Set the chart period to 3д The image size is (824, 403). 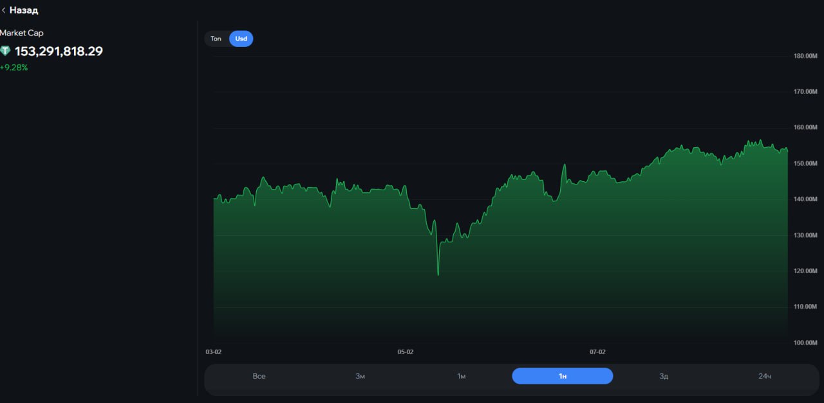click(x=664, y=376)
